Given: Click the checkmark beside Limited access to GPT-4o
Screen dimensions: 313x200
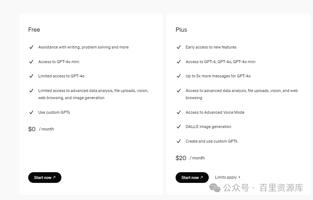Looking at the screenshot, I should click(x=31, y=76).
